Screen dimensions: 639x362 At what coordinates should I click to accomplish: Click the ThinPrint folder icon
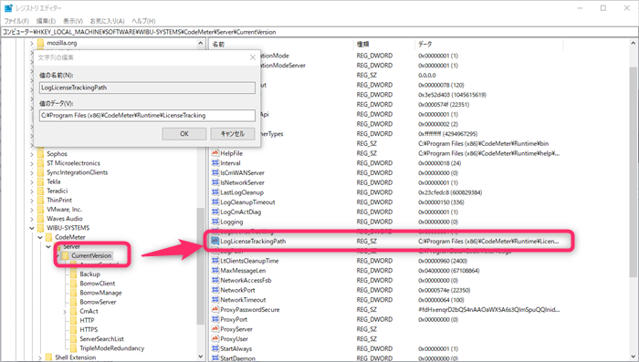coord(40,200)
